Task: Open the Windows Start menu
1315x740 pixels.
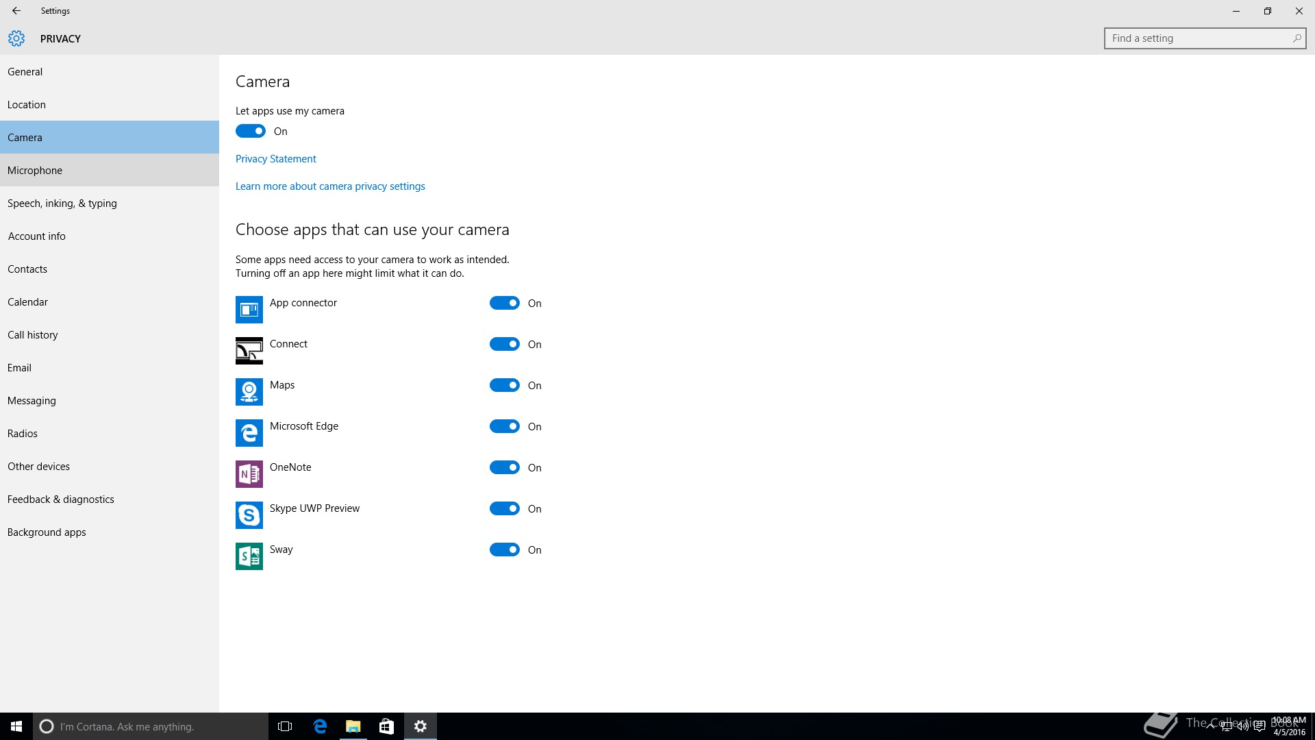Action: pyautogui.click(x=16, y=726)
